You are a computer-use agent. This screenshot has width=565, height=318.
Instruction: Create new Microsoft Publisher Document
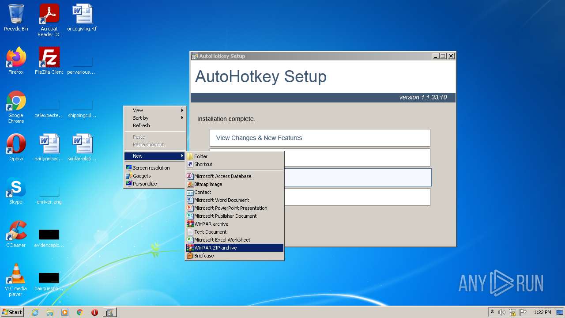(234, 216)
